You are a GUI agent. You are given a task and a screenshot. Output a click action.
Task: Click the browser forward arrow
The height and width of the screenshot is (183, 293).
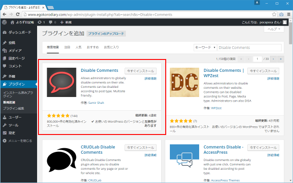tap(11, 14)
